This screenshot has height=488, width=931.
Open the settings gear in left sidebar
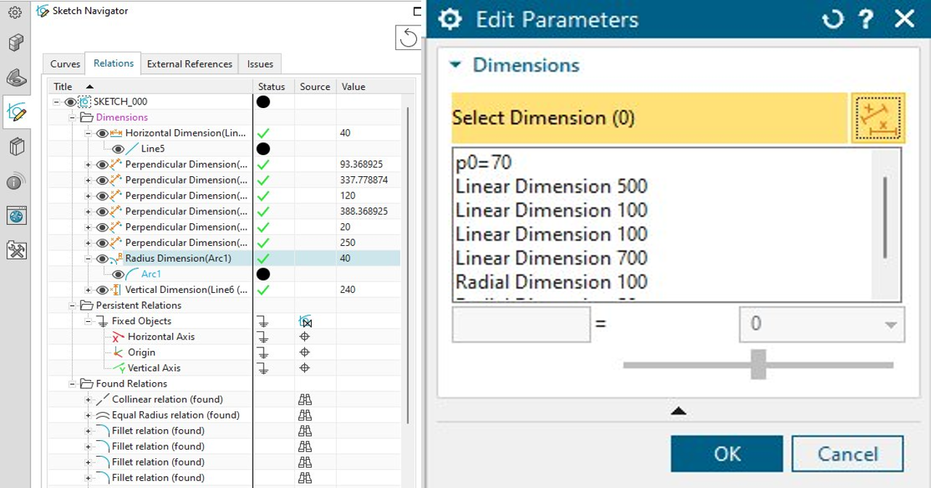(15, 12)
